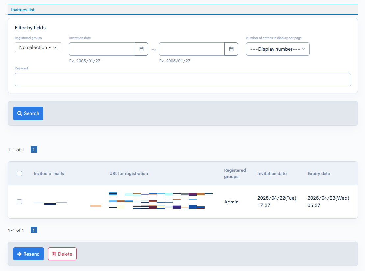Open the redacted registration URL in the row
Viewport: 365px width, 271px height.
160,201
